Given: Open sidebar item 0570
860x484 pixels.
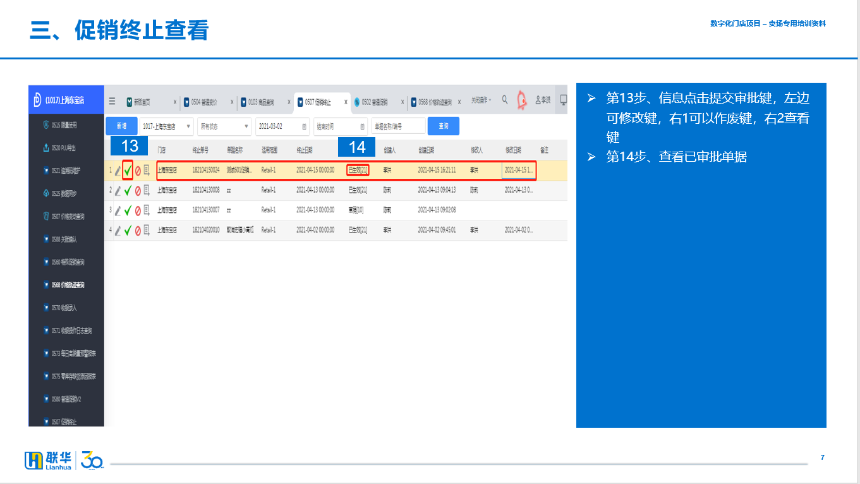Looking at the screenshot, I should click(66, 308).
